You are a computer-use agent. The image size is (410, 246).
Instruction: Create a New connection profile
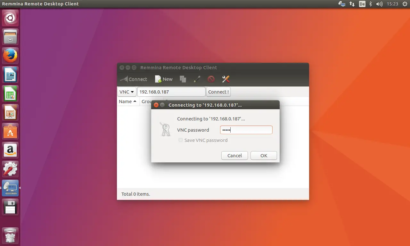point(164,79)
